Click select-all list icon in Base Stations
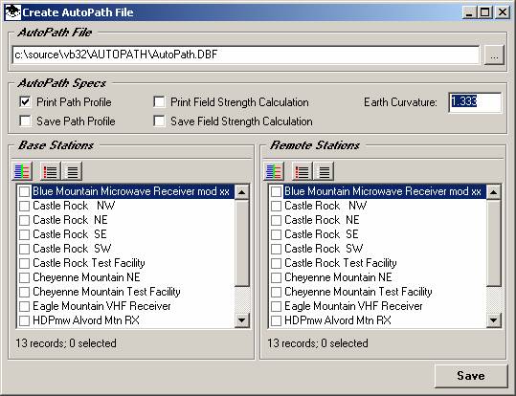516x396 pixels. click(51, 171)
